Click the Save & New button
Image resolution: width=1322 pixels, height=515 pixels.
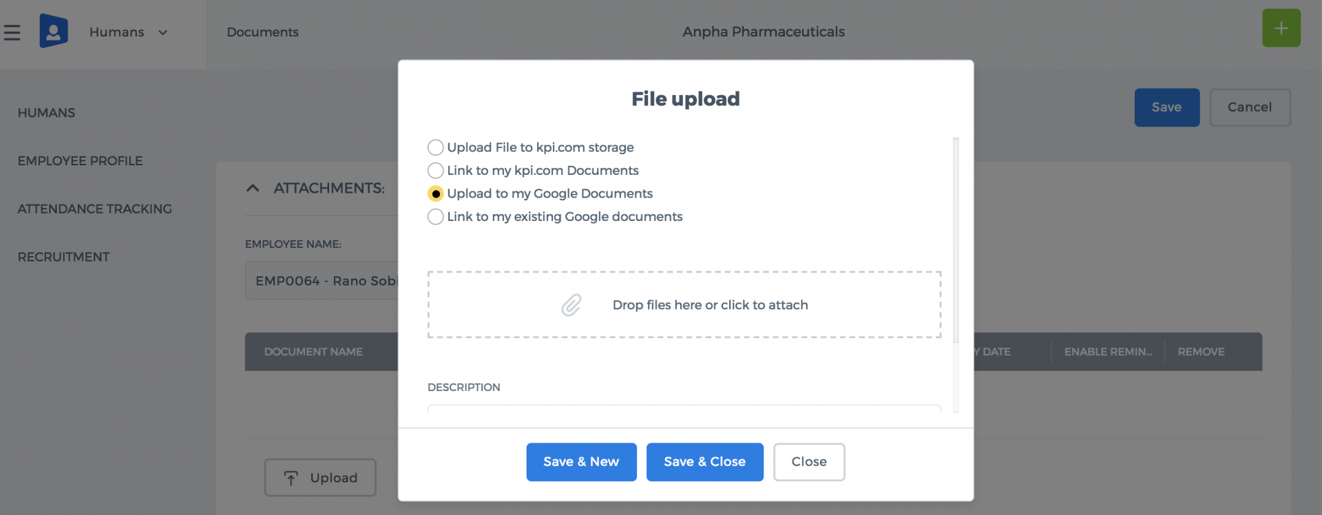581,462
